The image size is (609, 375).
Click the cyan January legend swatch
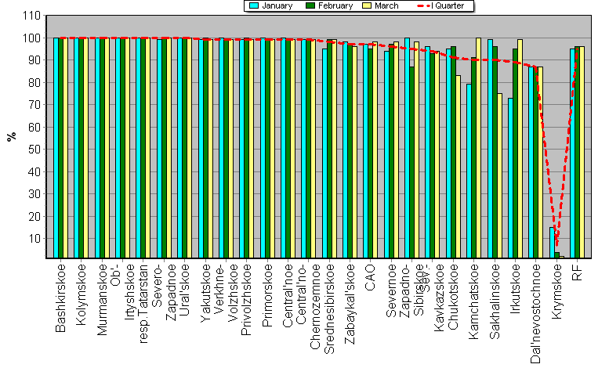coord(255,5)
